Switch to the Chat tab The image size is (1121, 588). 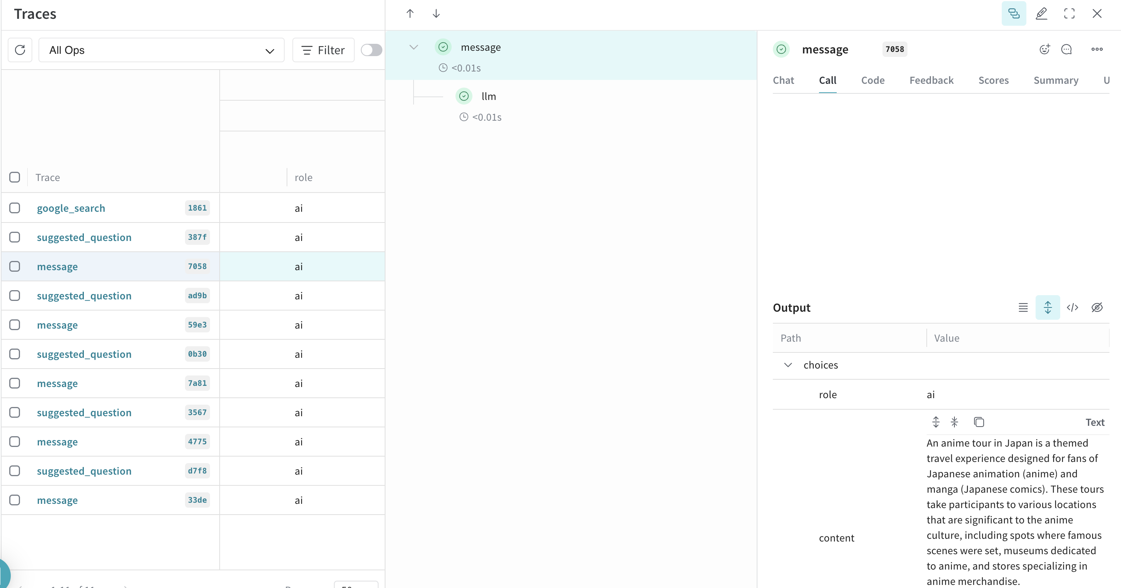[x=783, y=80]
